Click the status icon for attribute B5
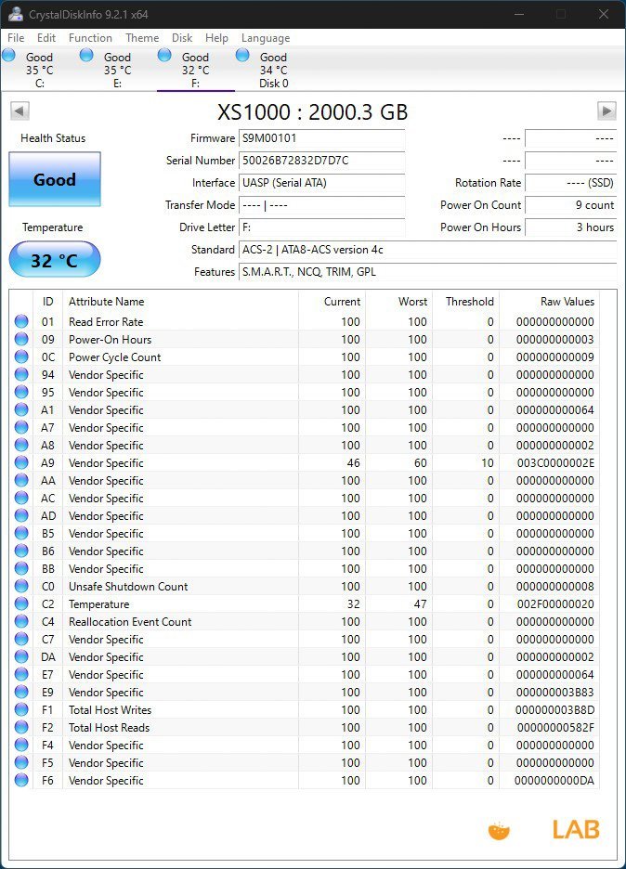Image resolution: width=626 pixels, height=869 pixels. tap(21, 533)
